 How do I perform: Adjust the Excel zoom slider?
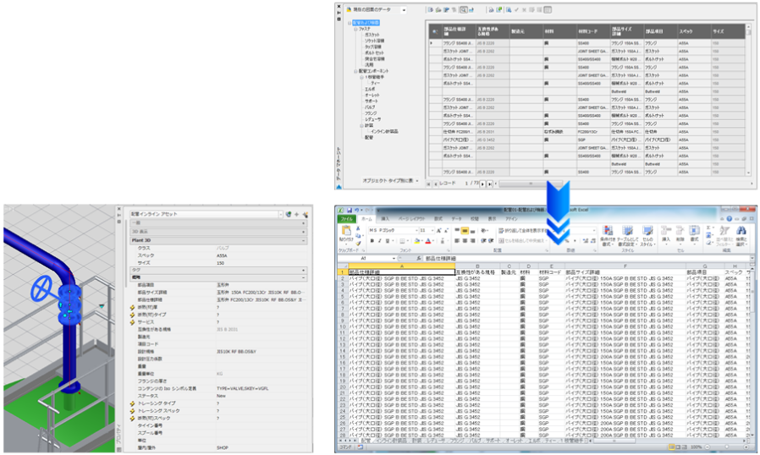pos(725,447)
